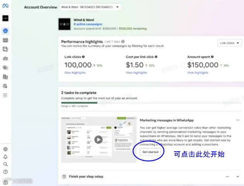
Task: Open more options for Finish your shop setup
Action: pos(227,176)
